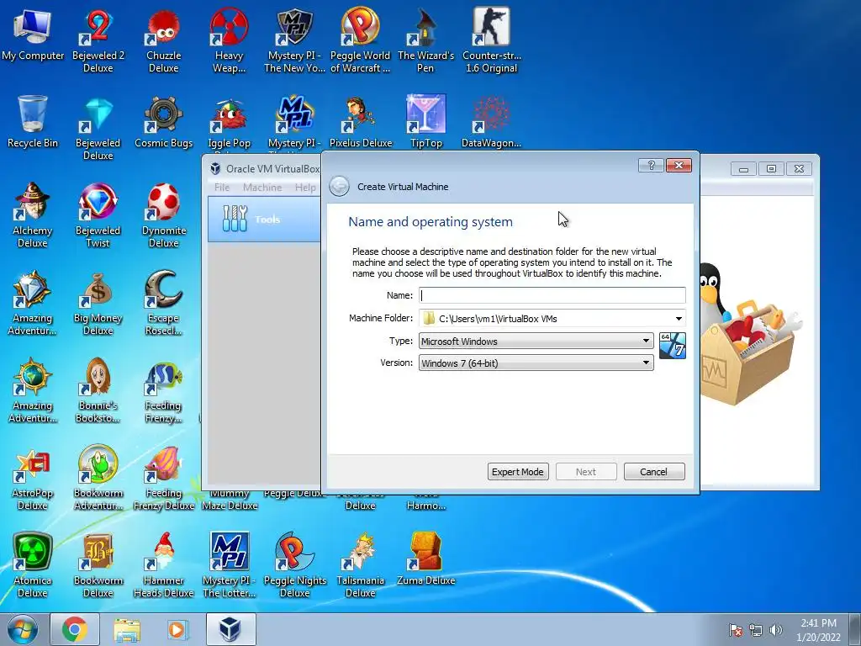Select the Escape Rosecliff shortcut
The image size is (861, 646).
click(x=164, y=303)
